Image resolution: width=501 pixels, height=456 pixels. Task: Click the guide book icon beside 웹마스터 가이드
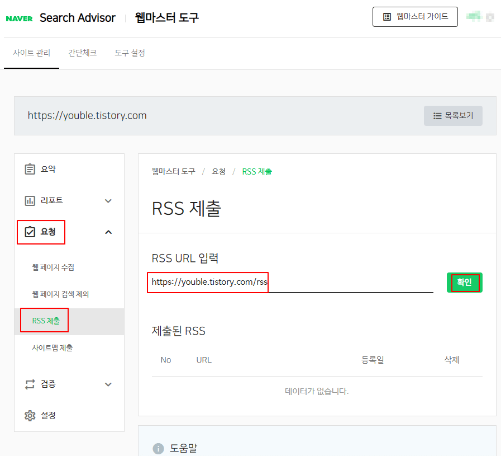pos(387,16)
